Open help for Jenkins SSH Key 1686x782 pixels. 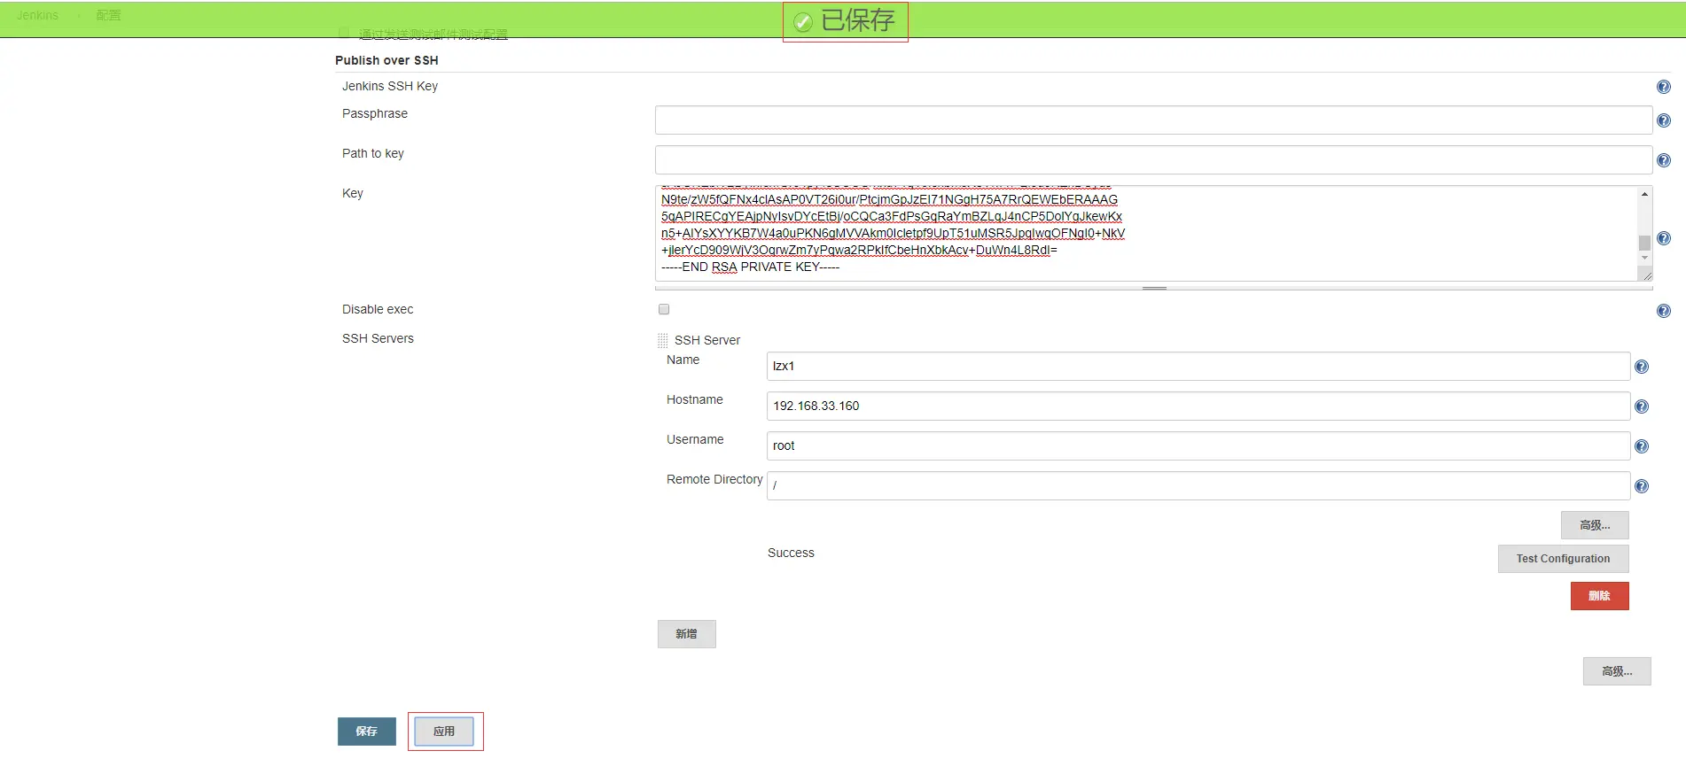pos(1663,87)
